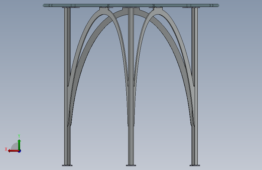
Task: Select the center vertical leg of the table
Action: (131, 86)
